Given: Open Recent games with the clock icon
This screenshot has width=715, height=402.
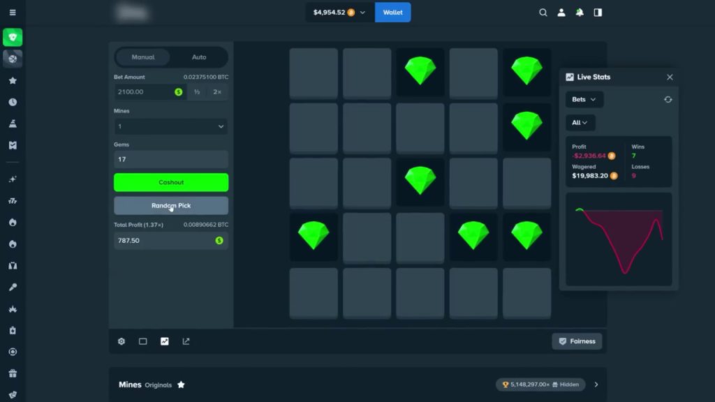Looking at the screenshot, I should (x=13, y=102).
